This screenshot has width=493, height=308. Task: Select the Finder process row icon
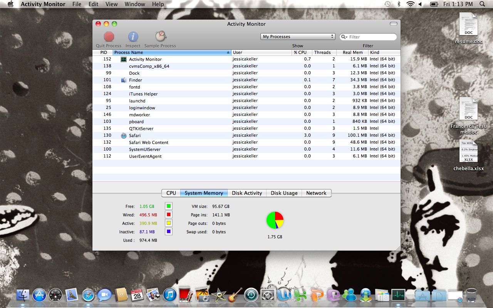124,80
